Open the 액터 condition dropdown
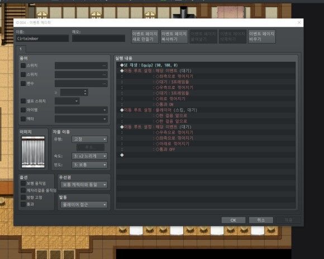 coord(81,119)
